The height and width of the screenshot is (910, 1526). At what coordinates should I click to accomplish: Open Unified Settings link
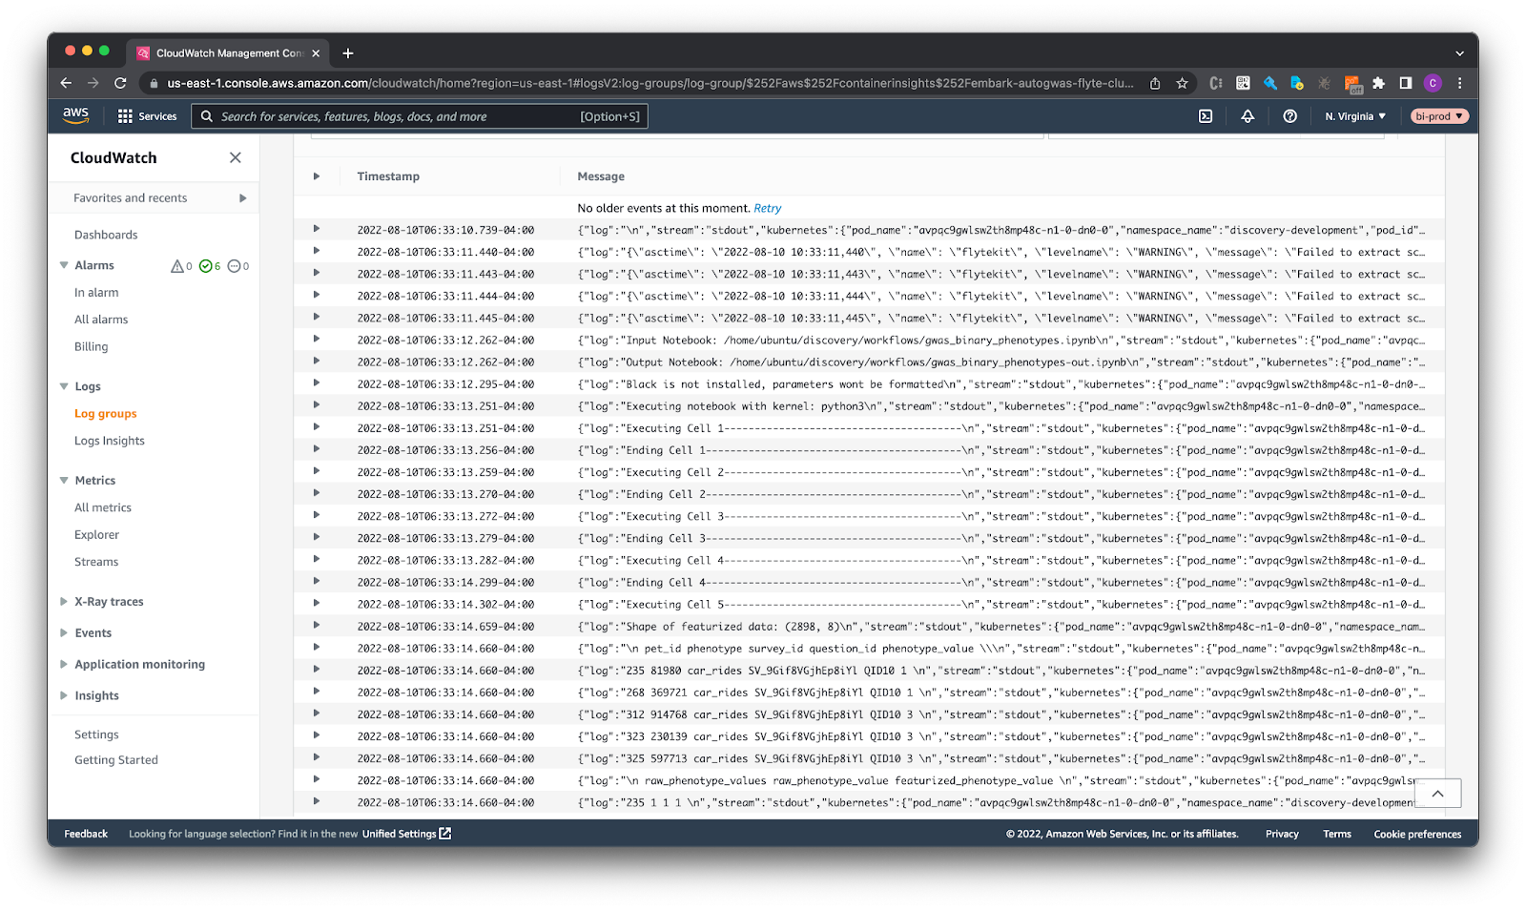pos(406,834)
